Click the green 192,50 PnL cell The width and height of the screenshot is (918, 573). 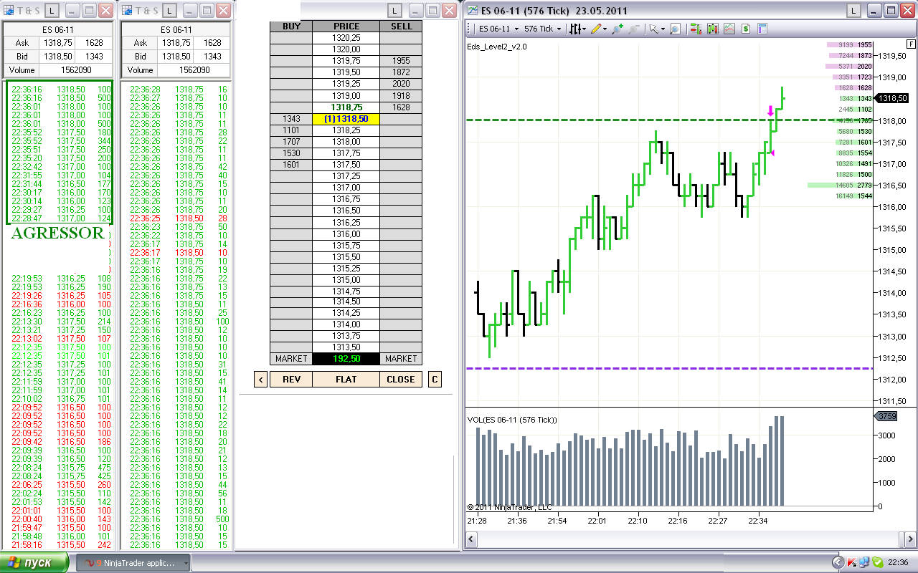pyautogui.click(x=346, y=358)
